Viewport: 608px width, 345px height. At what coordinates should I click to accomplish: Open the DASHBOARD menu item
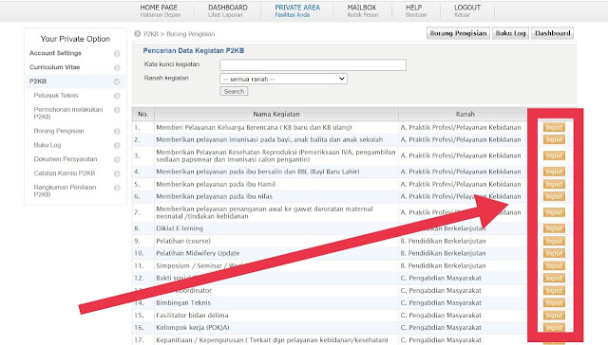[228, 10]
